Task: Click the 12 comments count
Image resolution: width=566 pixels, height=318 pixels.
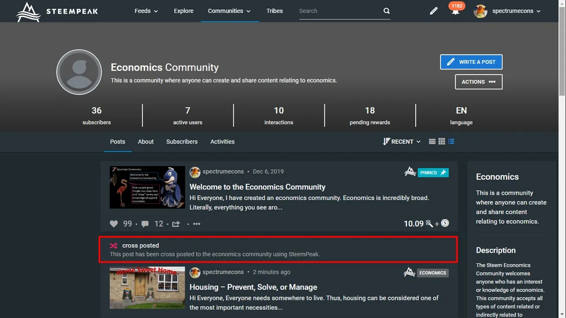Action: click(159, 224)
